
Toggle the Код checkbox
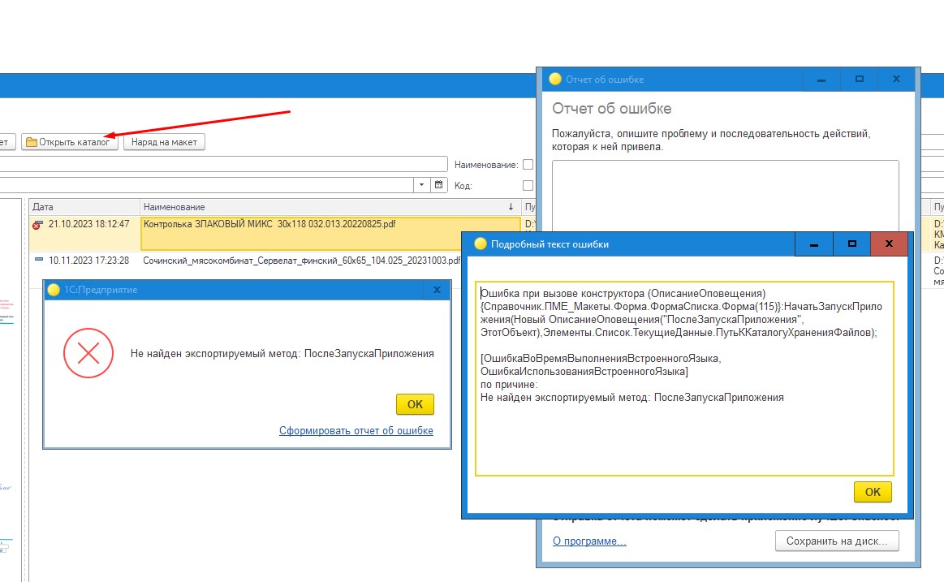[x=528, y=185]
